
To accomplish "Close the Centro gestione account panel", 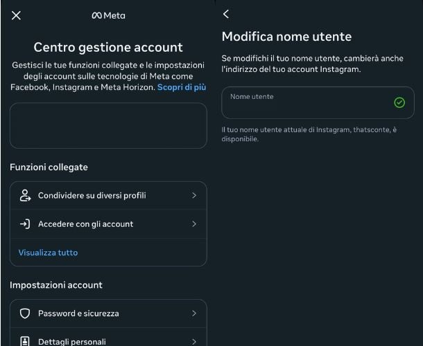I will (17, 15).
